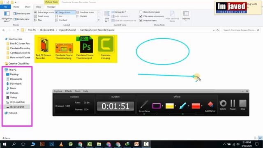Pick the red rectangle effect
Viewport: 263px width, 148px height.
(196, 106)
